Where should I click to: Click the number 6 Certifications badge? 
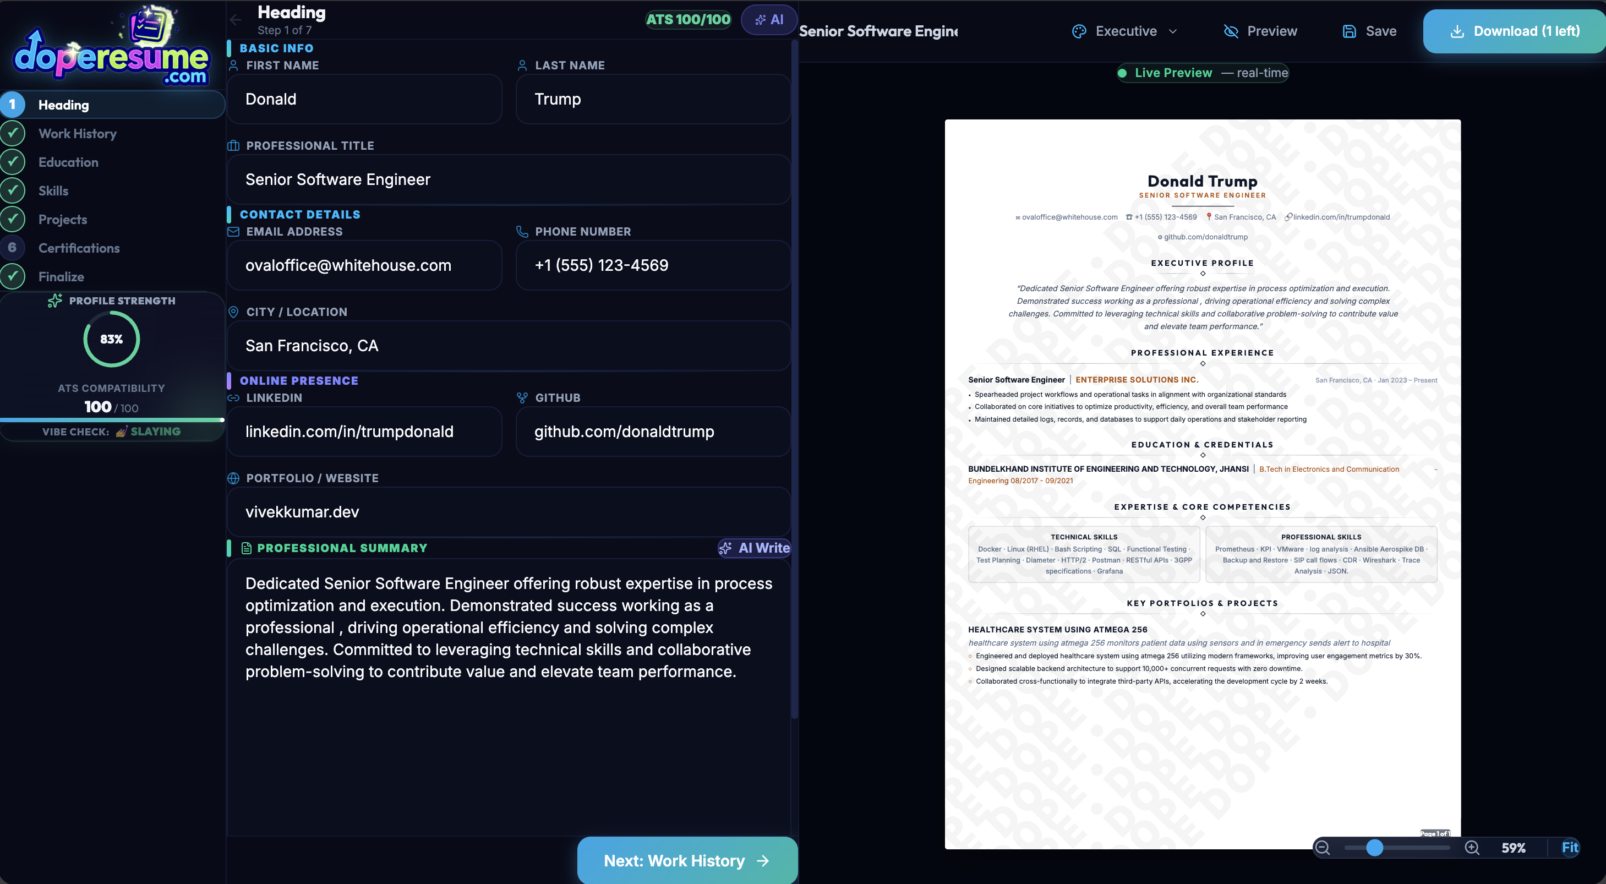point(13,248)
